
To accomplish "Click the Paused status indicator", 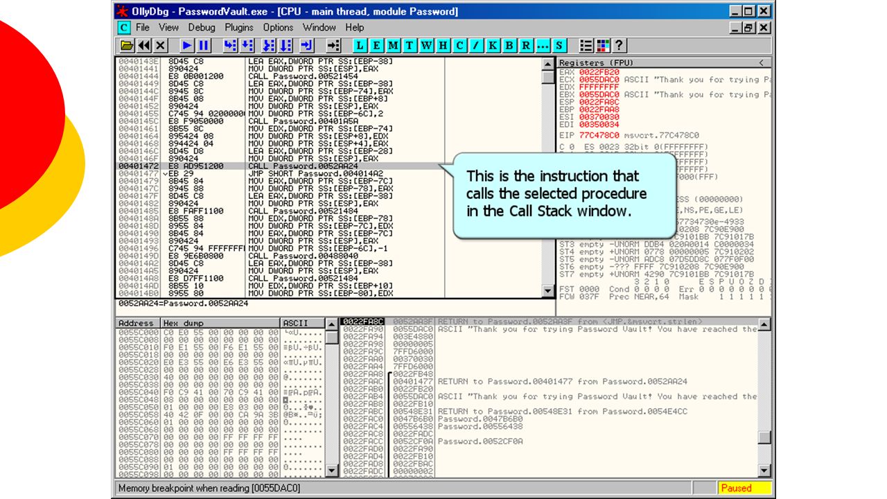I will pyautogui.click(x=744, y=488).
